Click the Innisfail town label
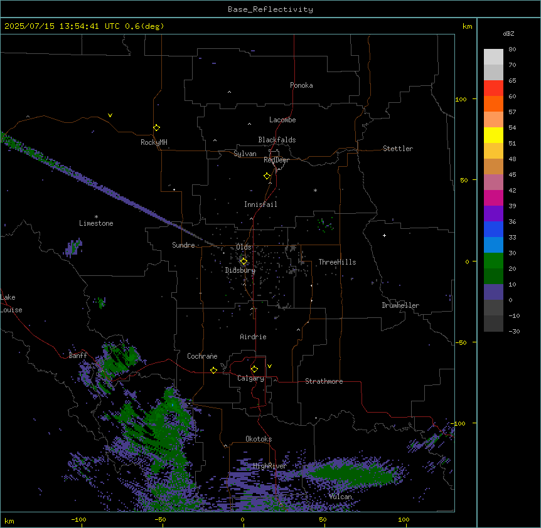The height and width of the screenshot is (528, 541). [x=260, y=204]
